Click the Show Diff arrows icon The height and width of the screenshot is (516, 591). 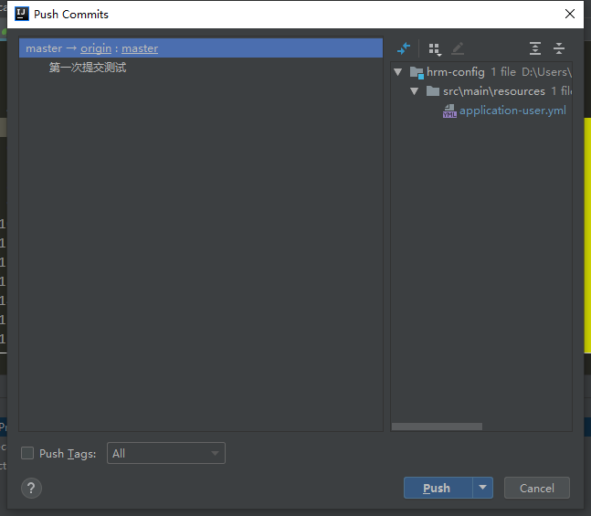point(404,48)
